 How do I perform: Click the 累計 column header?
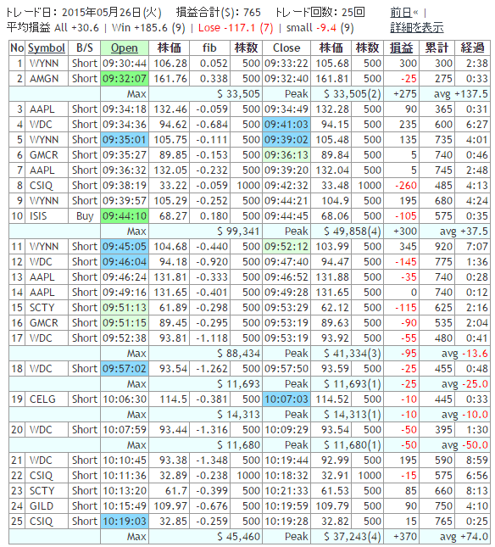(437, 47)
